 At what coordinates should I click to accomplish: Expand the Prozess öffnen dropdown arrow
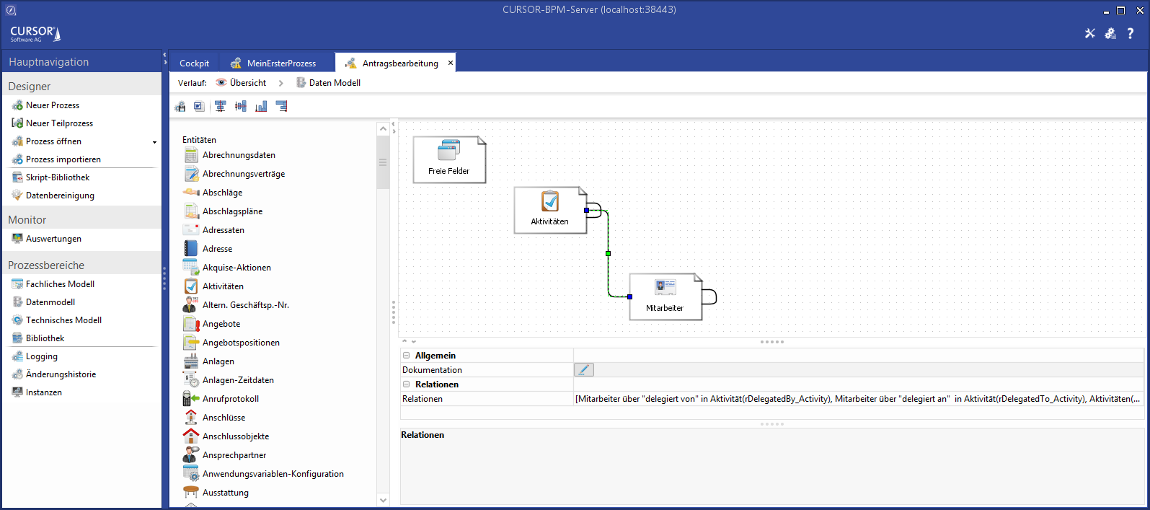click(x=154, y=142)
